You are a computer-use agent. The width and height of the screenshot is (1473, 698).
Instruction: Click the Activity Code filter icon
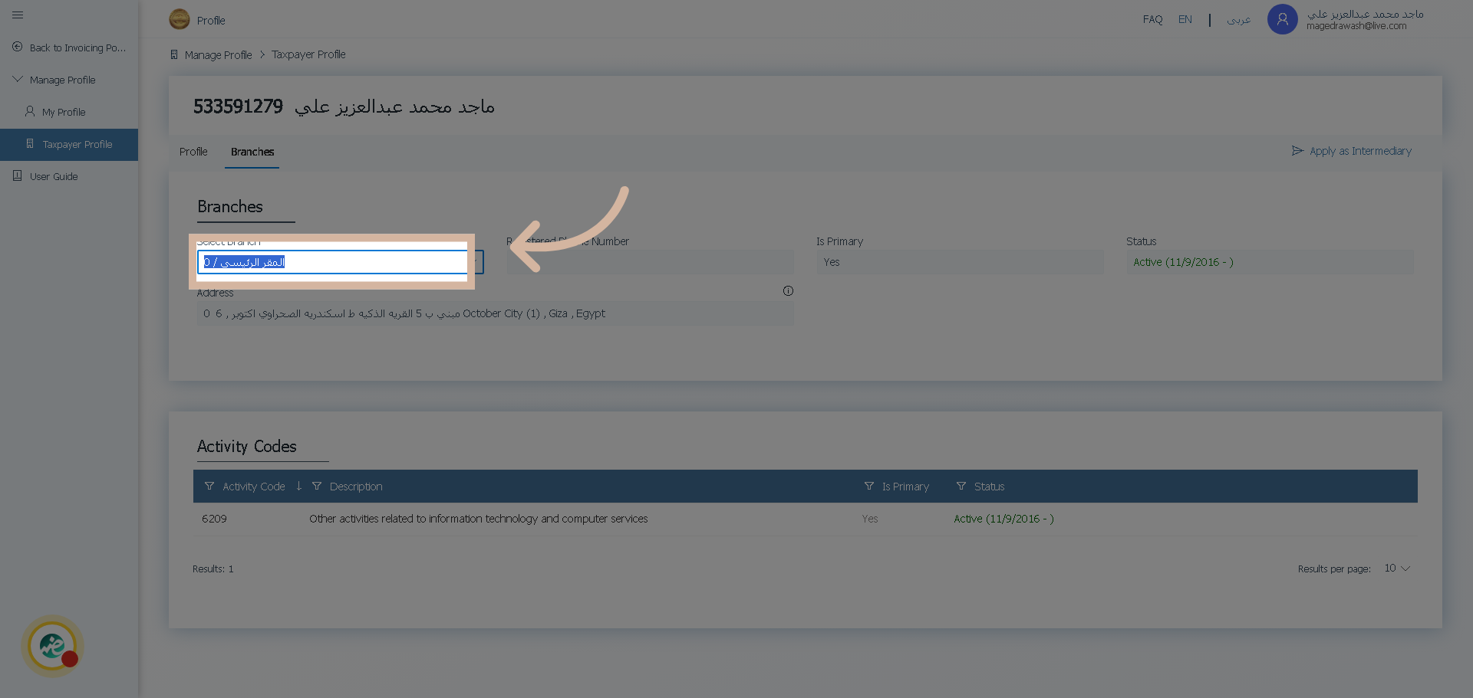click(x=209, y=486)
